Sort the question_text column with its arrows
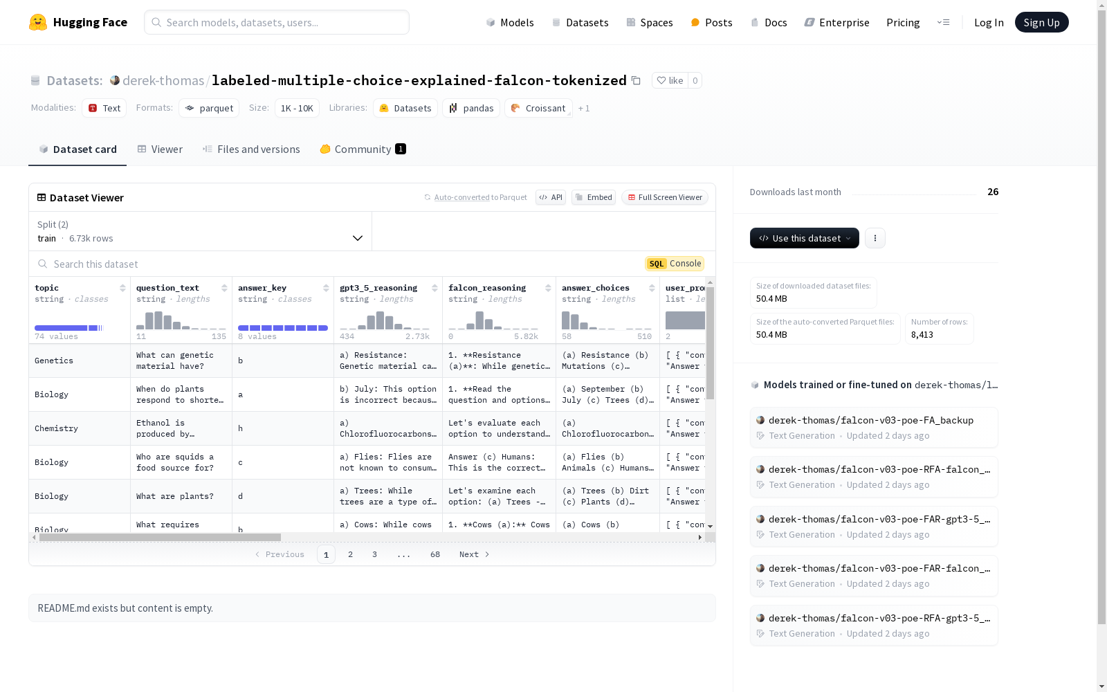 coord(224,288)
